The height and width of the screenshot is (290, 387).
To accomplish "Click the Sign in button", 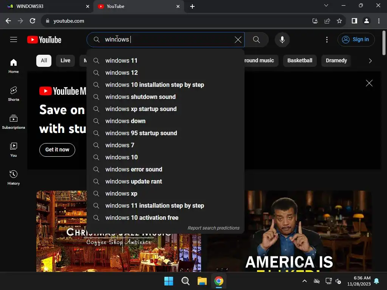I will (356, 39).
